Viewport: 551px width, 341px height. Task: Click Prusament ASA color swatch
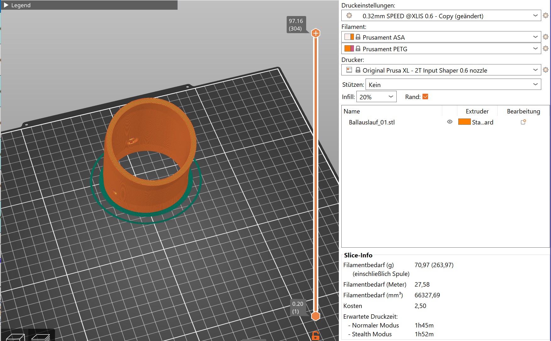coord(349,37)
